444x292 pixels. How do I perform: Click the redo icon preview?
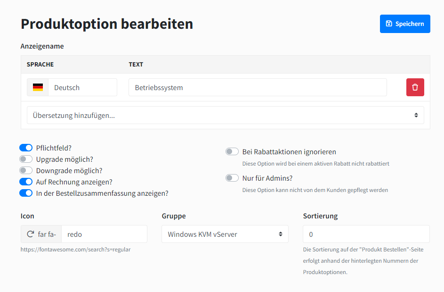click(31, 234)
